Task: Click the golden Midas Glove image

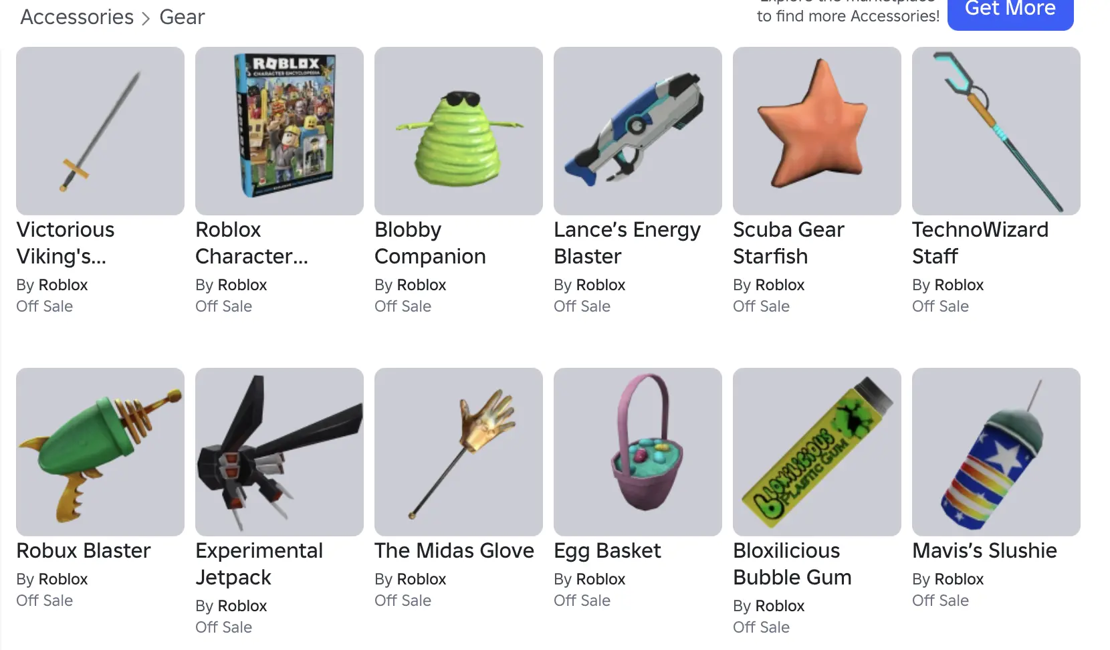Action: pyautogui.click(x=459, y=452)
